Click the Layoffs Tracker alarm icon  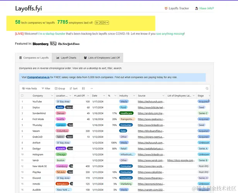point(166,8)
